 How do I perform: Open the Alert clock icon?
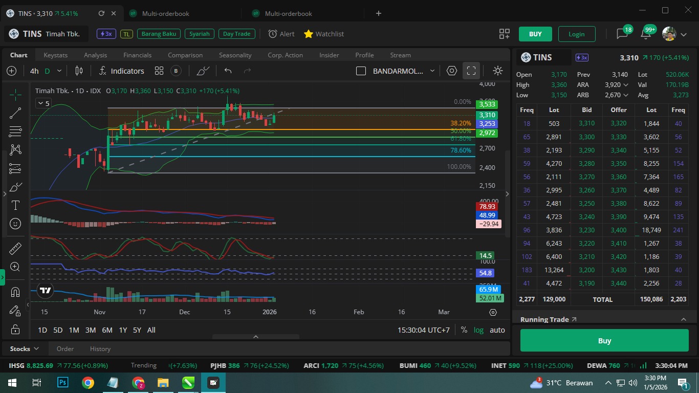pyautogui.click(x=273, y=34)
